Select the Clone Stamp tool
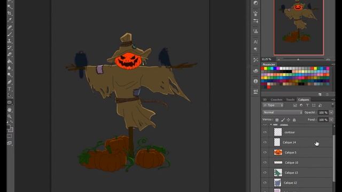342x192 pixels. [x=10, y=41]
